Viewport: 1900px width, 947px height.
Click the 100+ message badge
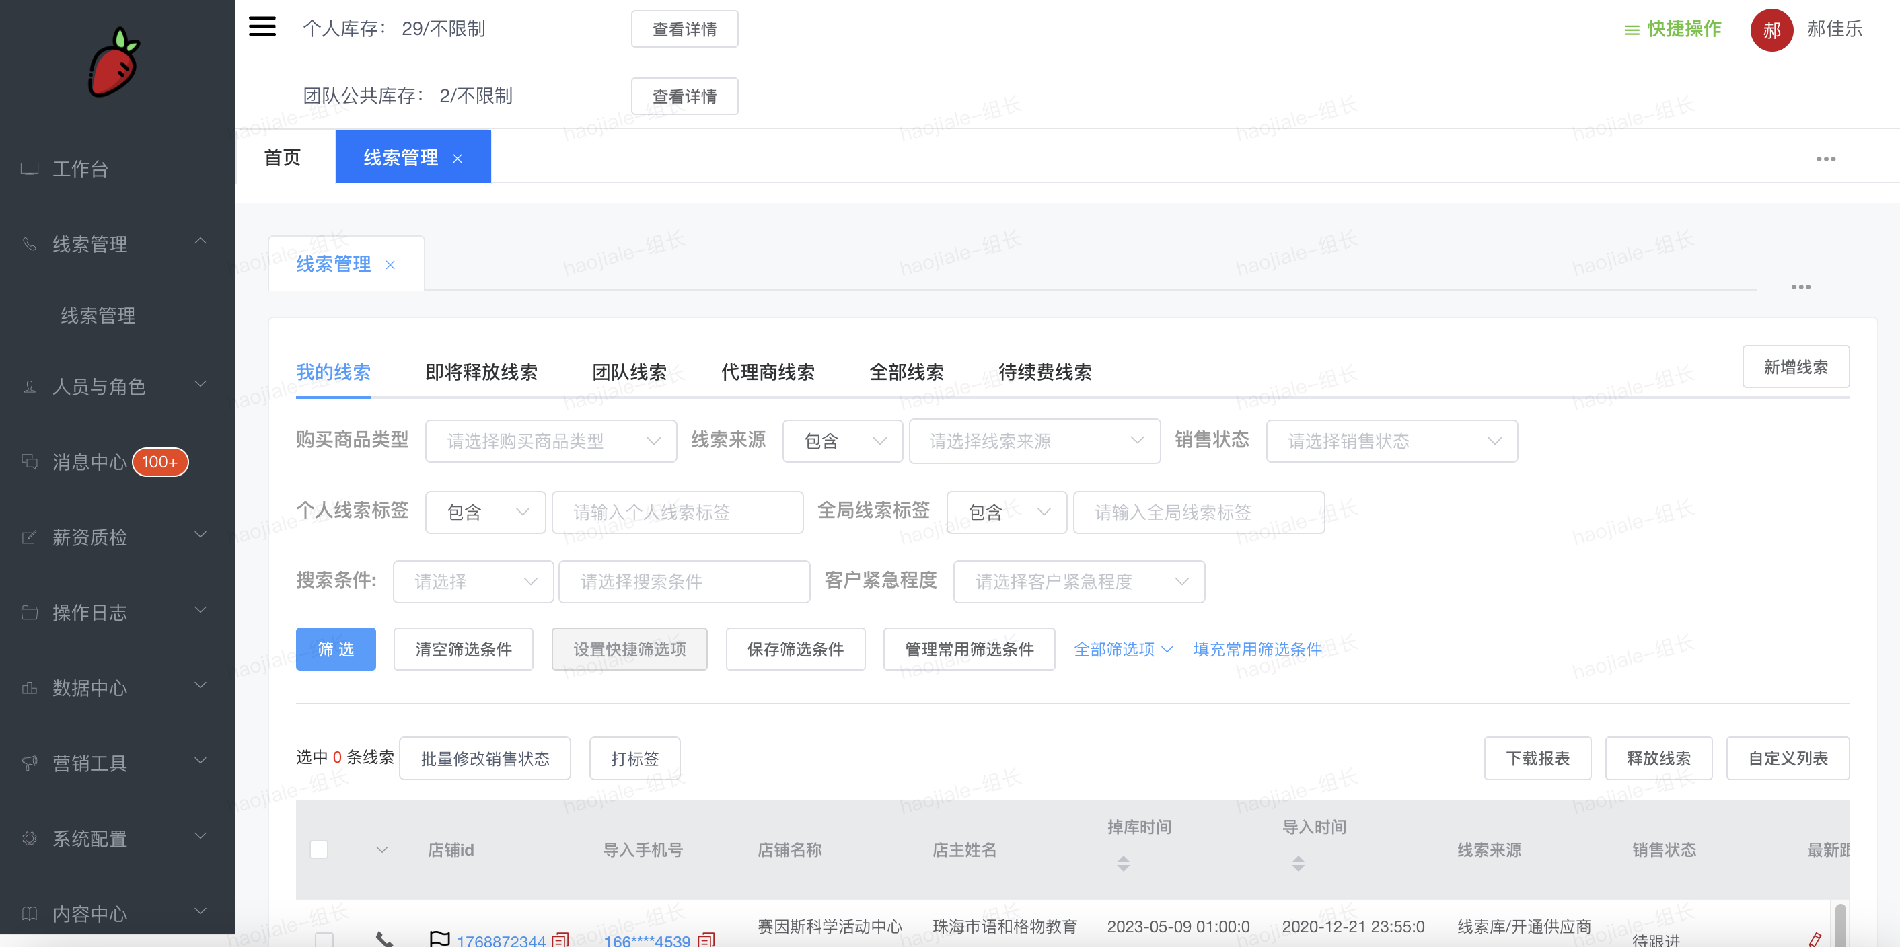coord(160,461)
